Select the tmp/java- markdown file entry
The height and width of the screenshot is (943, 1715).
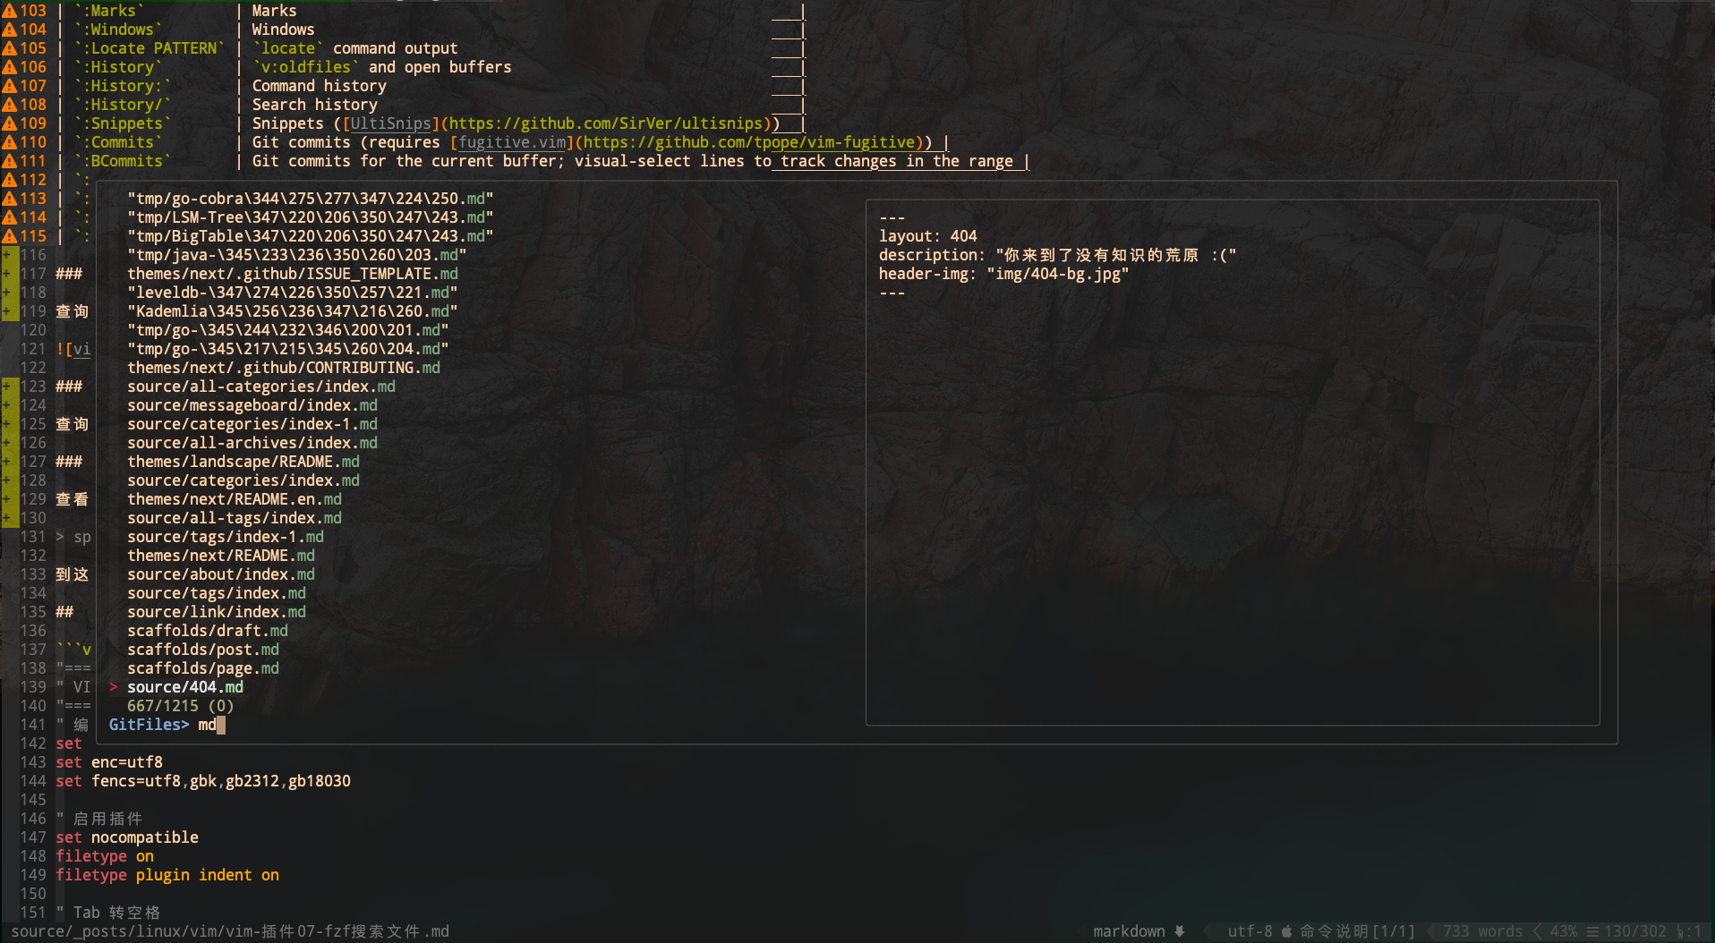(297, 255)
